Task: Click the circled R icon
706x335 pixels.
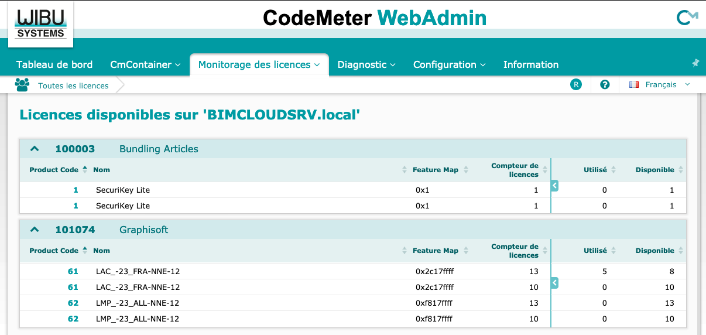Action: pyautogui.click(x=576, y=85)
